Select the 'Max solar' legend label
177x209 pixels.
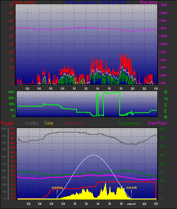(74, 123)
